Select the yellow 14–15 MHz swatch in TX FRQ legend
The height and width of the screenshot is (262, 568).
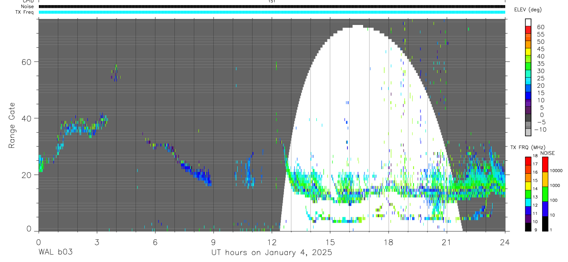coord(528,186)
